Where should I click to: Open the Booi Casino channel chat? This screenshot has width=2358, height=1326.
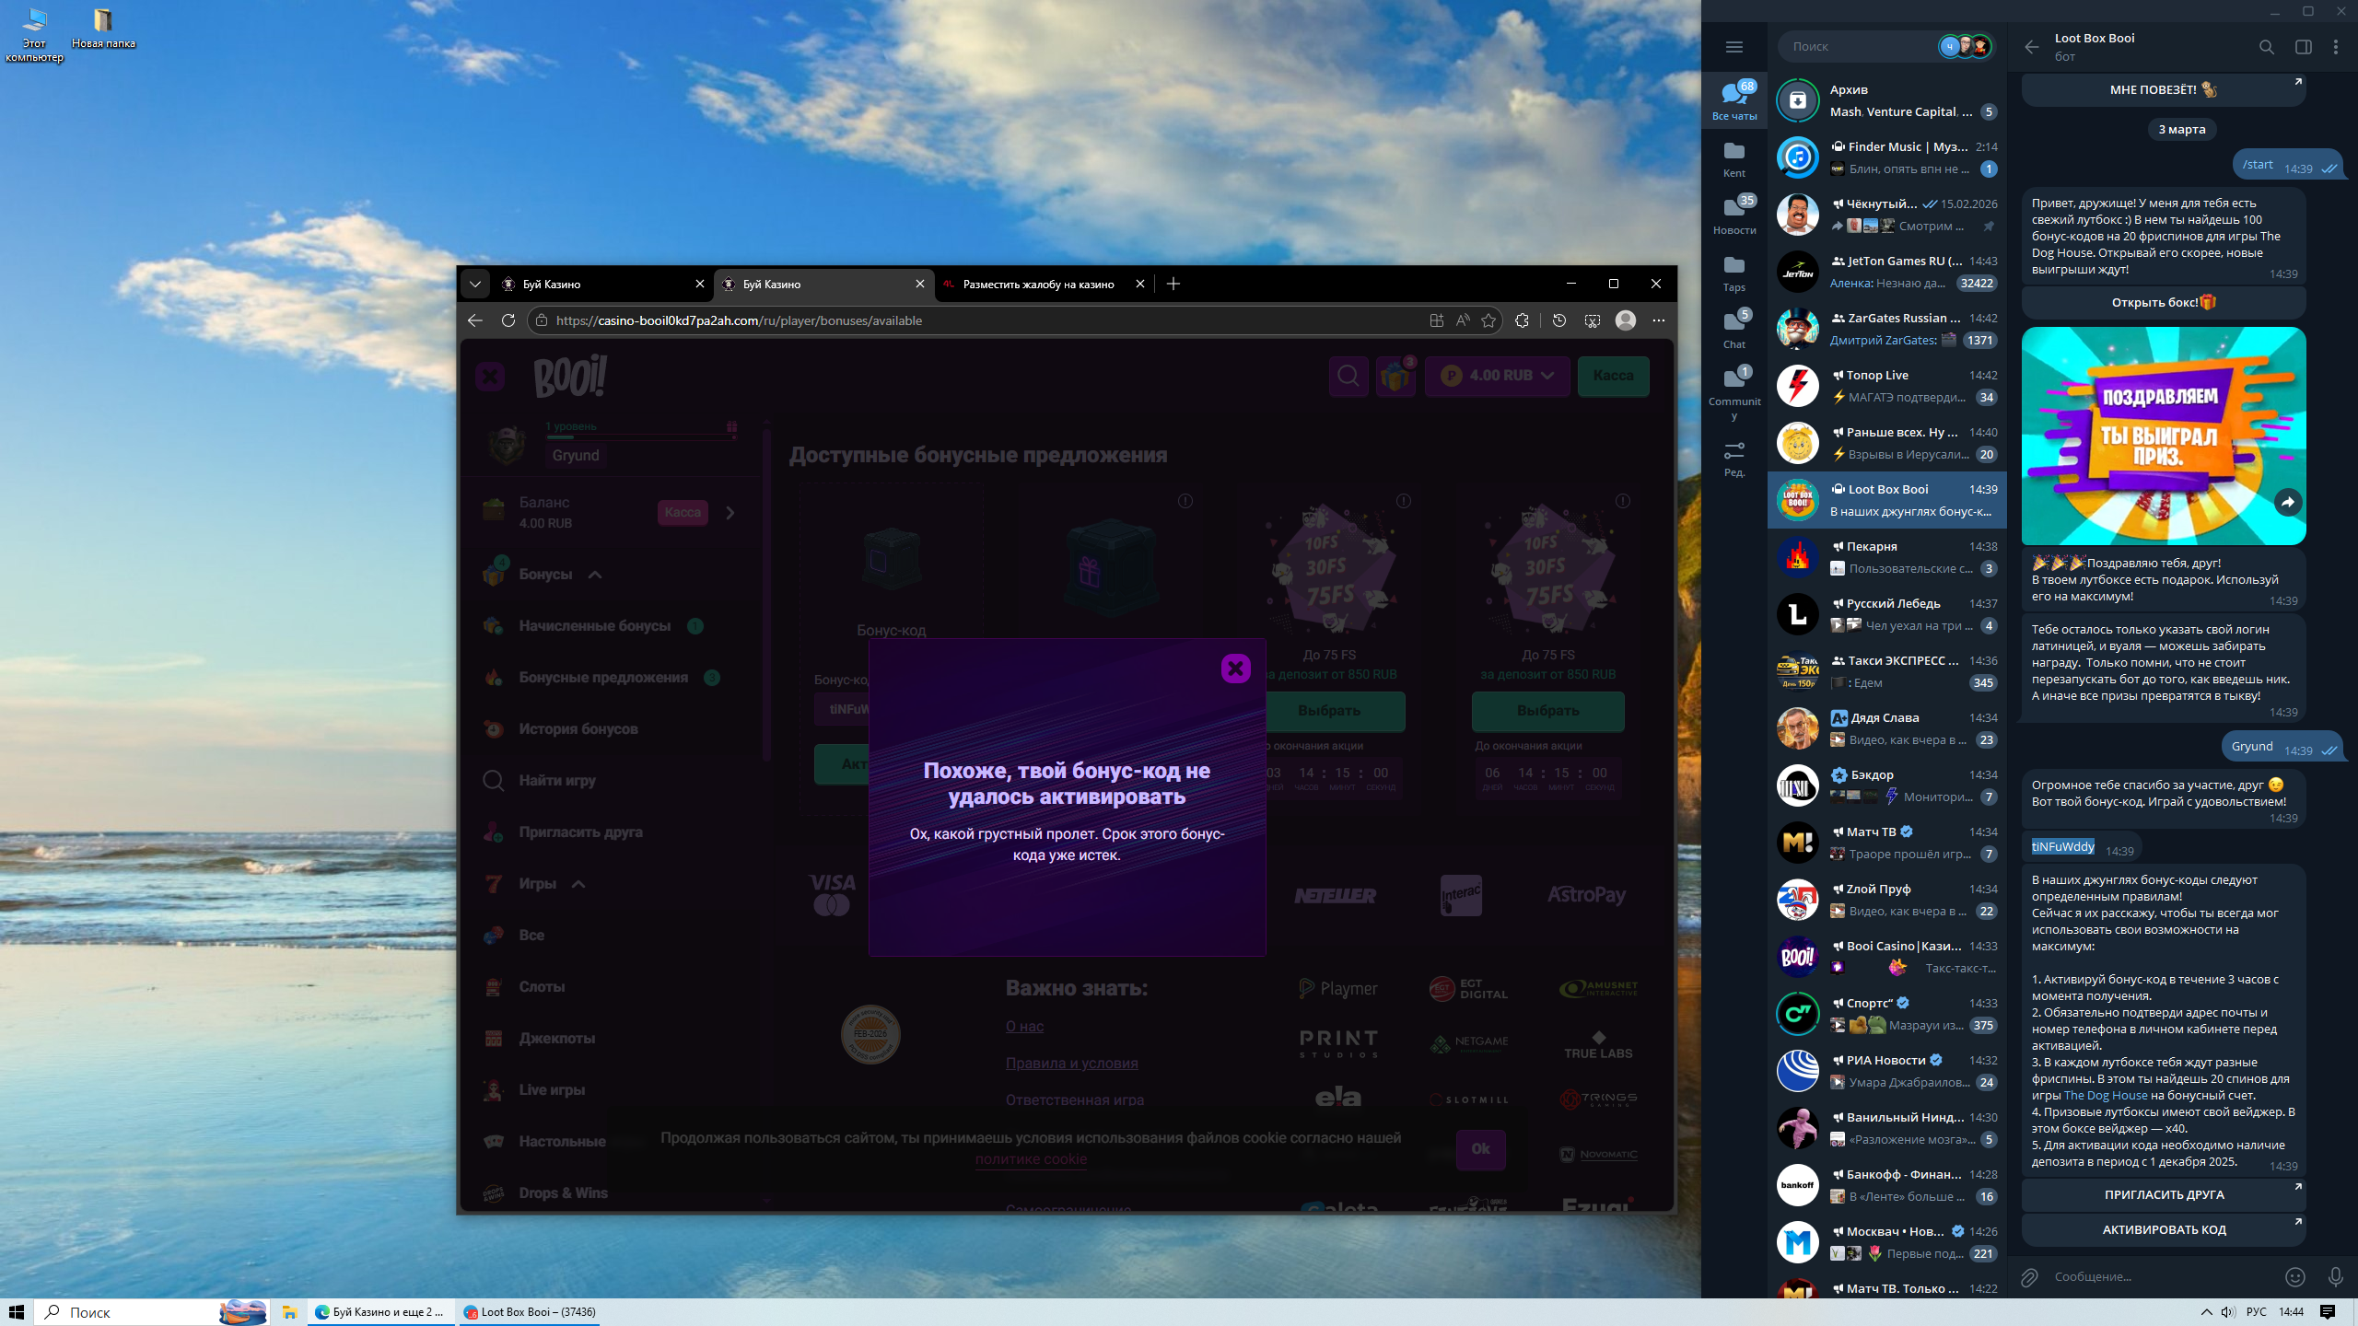(x=1886, y=957)
